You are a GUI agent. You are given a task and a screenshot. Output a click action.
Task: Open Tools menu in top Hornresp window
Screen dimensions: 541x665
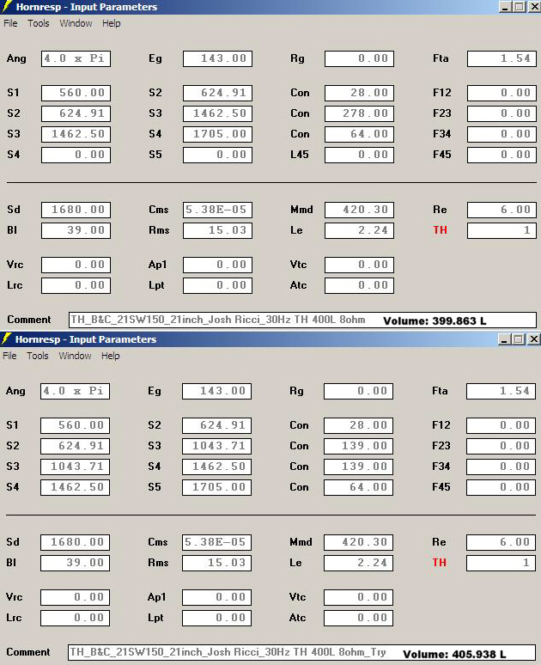coord(39,23)
